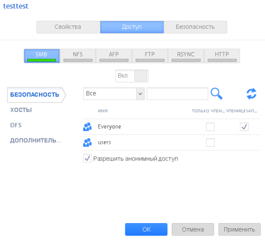Screen dimensions: 265x240
Task: Select the RSYNC protocol tab
Action: 186,56
